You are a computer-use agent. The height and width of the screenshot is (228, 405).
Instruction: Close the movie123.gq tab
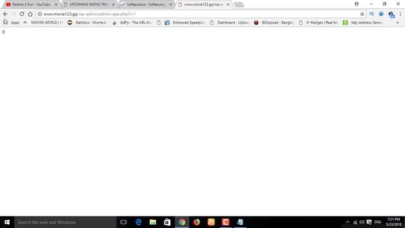pos(228,4)
